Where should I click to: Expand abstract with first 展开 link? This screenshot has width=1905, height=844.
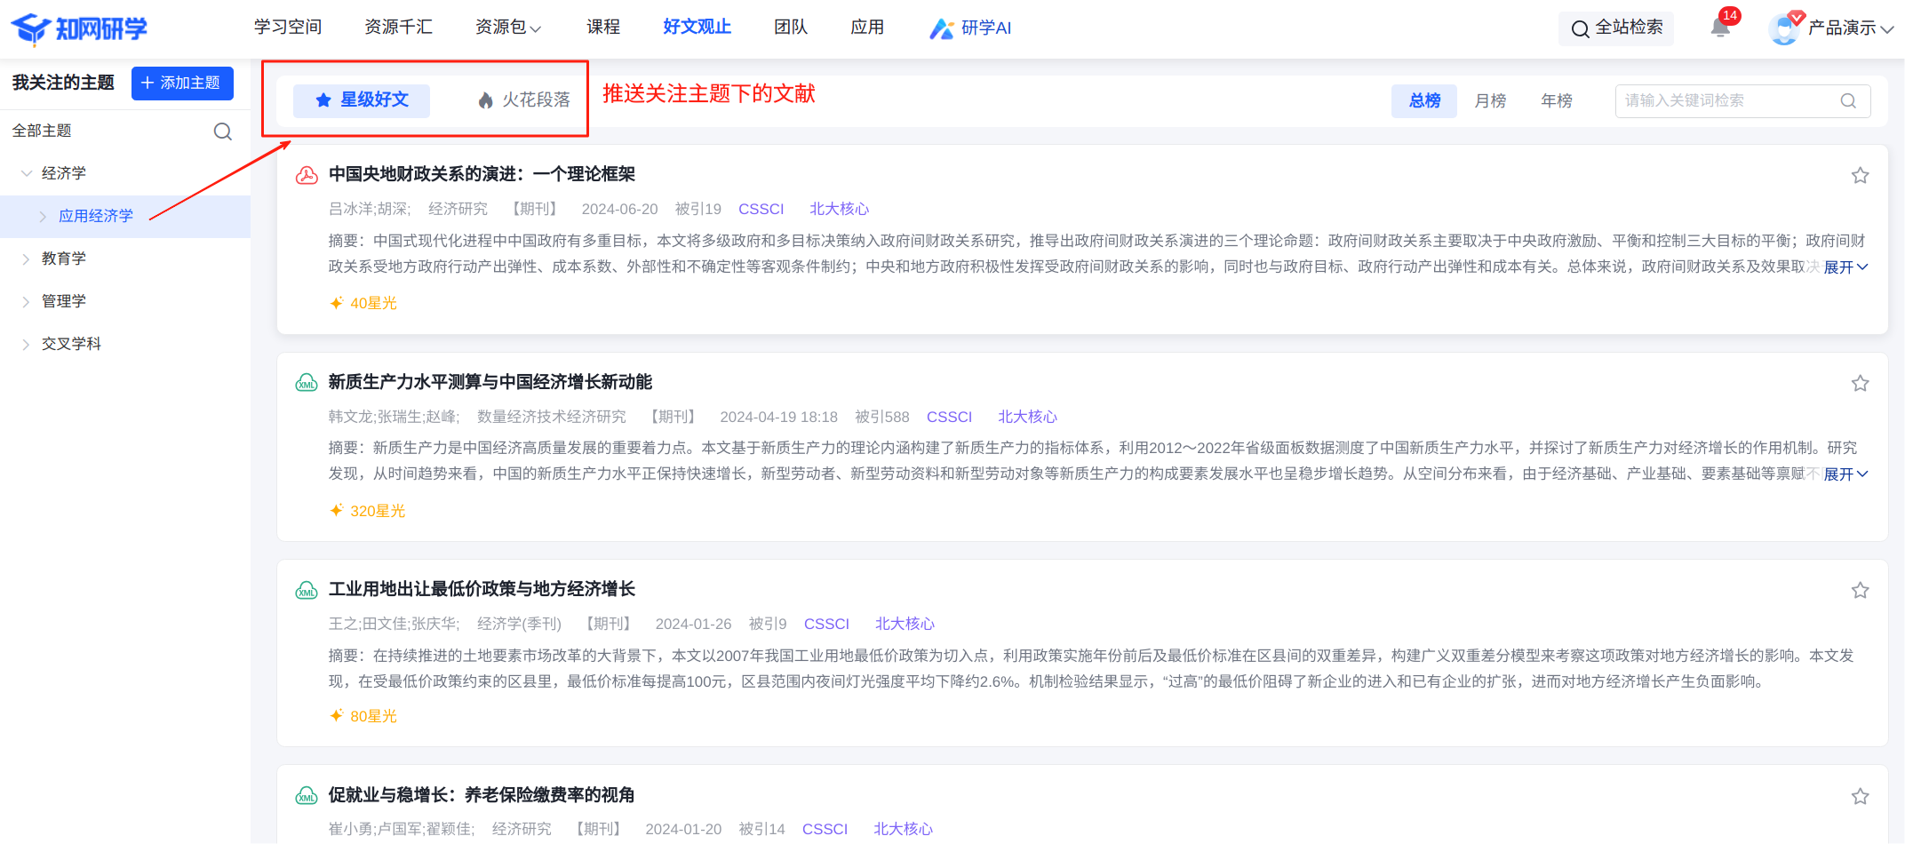[x=1845, y=267]
